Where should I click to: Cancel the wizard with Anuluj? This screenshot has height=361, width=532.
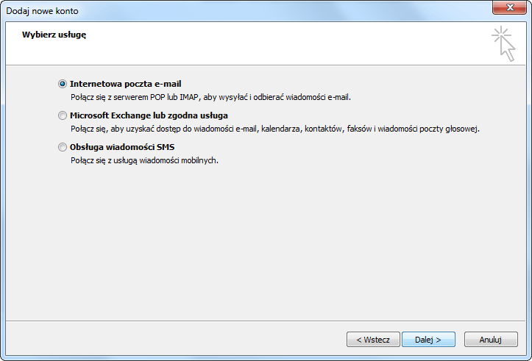pyautogui.click(x=491, y=339)
